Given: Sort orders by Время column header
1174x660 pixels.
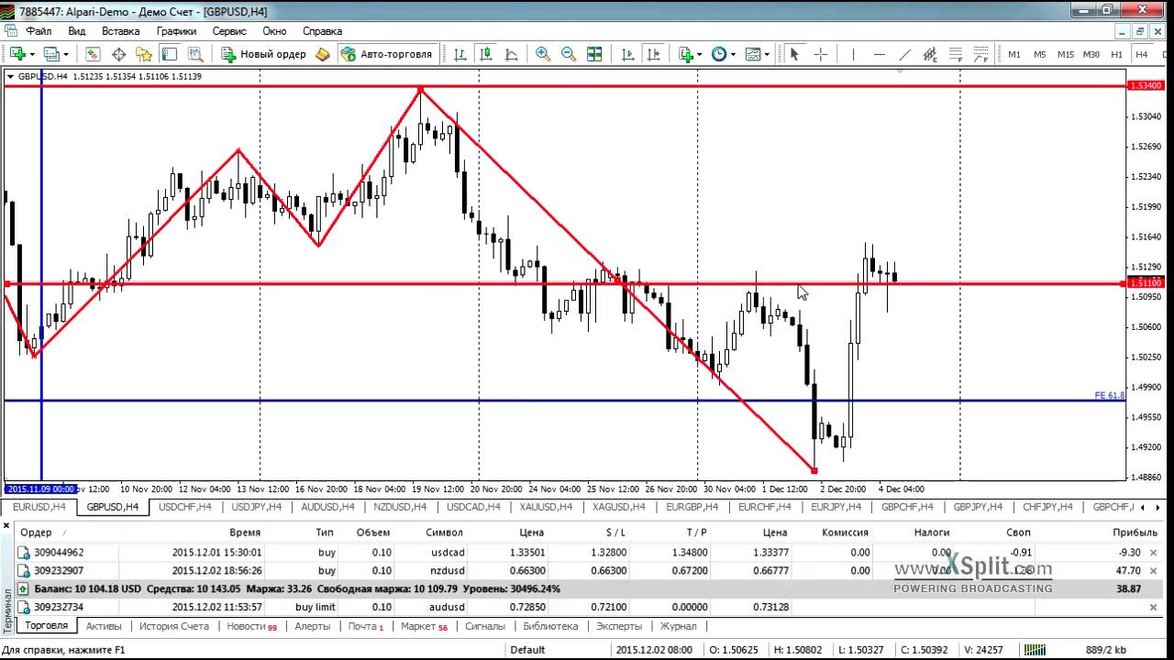Looking at the screenshot, I should 245,532.
